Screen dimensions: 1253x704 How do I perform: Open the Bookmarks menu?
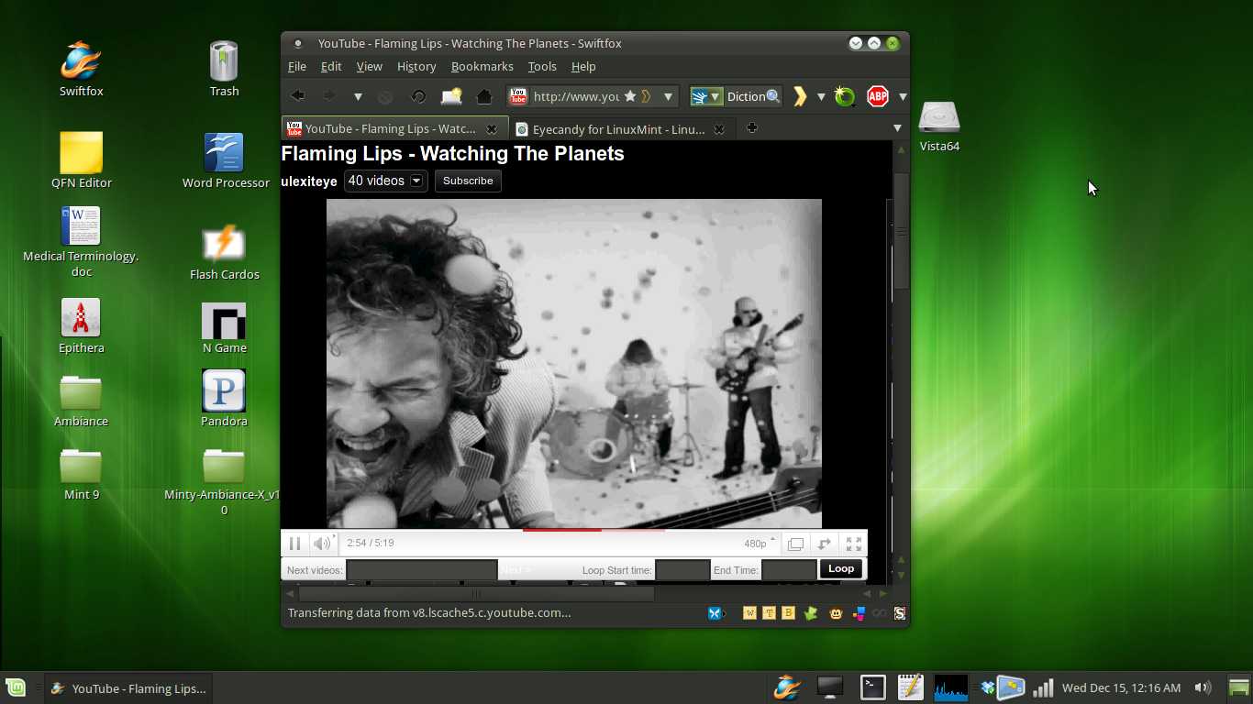click(482, 66)
